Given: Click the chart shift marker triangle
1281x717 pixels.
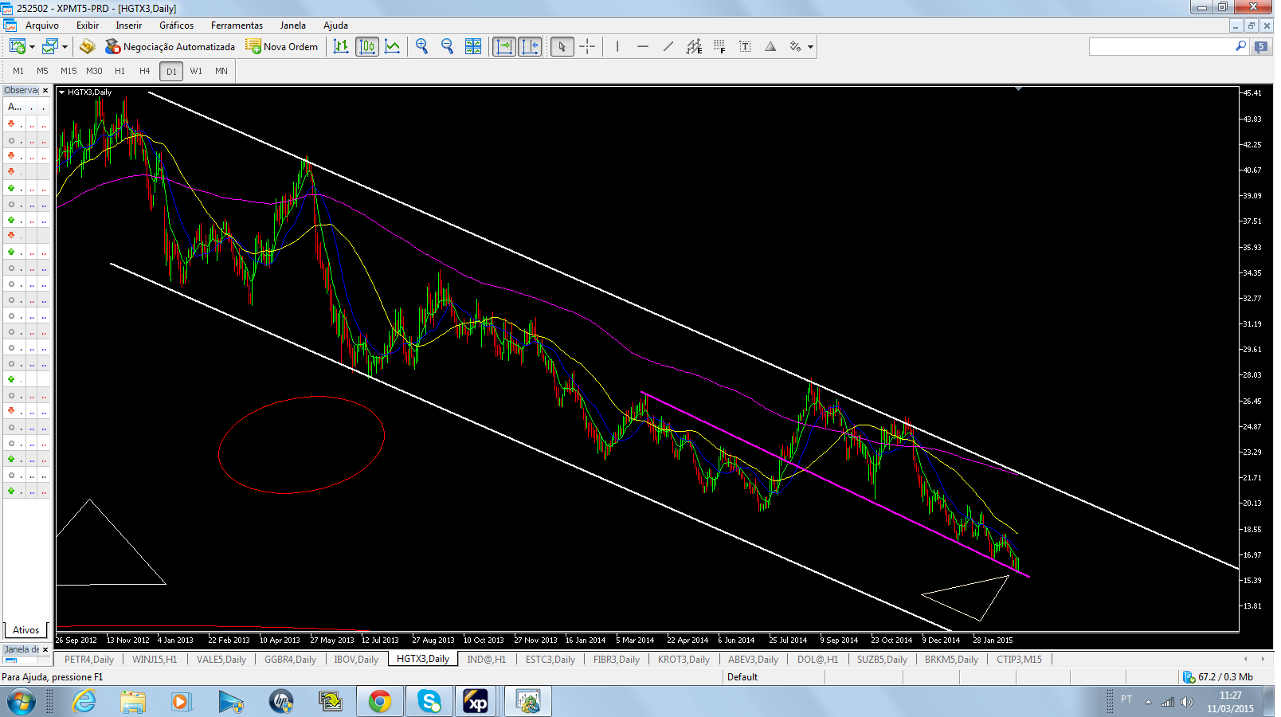Looking at the screenshot, I should click(1018, 89).
